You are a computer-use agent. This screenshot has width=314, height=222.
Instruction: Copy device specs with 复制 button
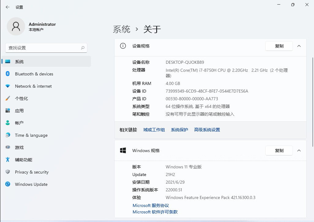pos(279,46)
